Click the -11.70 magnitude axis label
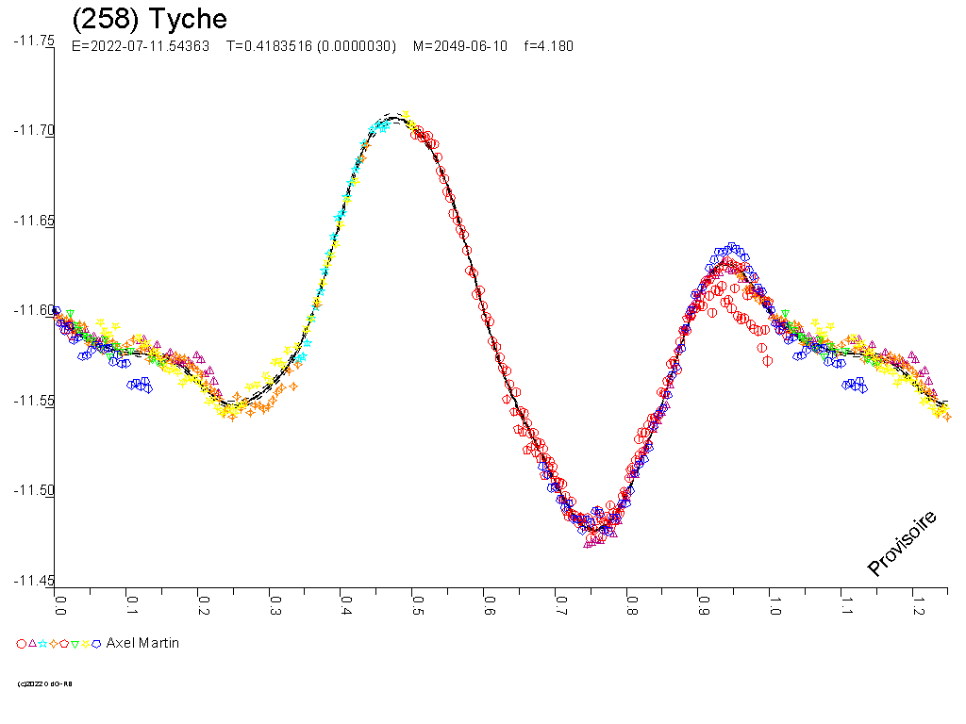This screenshot has height=724, width=966. (34, 130)
